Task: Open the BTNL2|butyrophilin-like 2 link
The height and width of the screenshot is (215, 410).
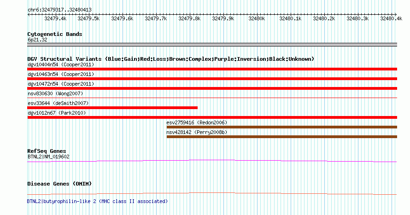Action: (x=97, y=201)
